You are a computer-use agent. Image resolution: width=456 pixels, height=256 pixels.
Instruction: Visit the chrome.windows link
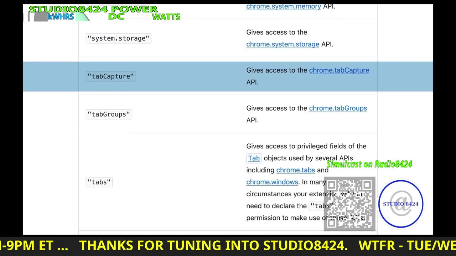(272, 182)
